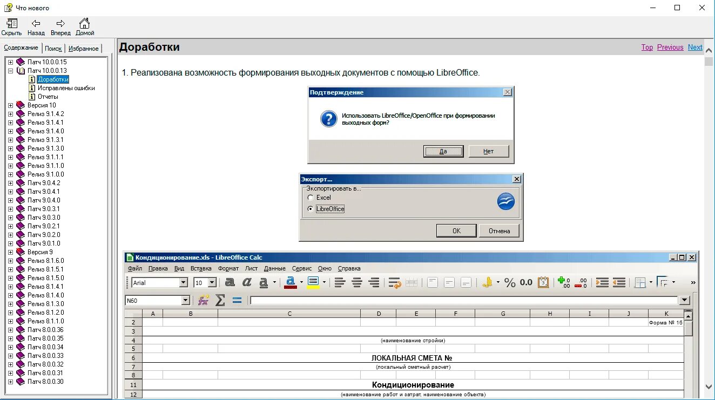Toggle Bold in the Calc toolbar
The height and width of the screenshot is (400, 715).
[x=230, y=282]
